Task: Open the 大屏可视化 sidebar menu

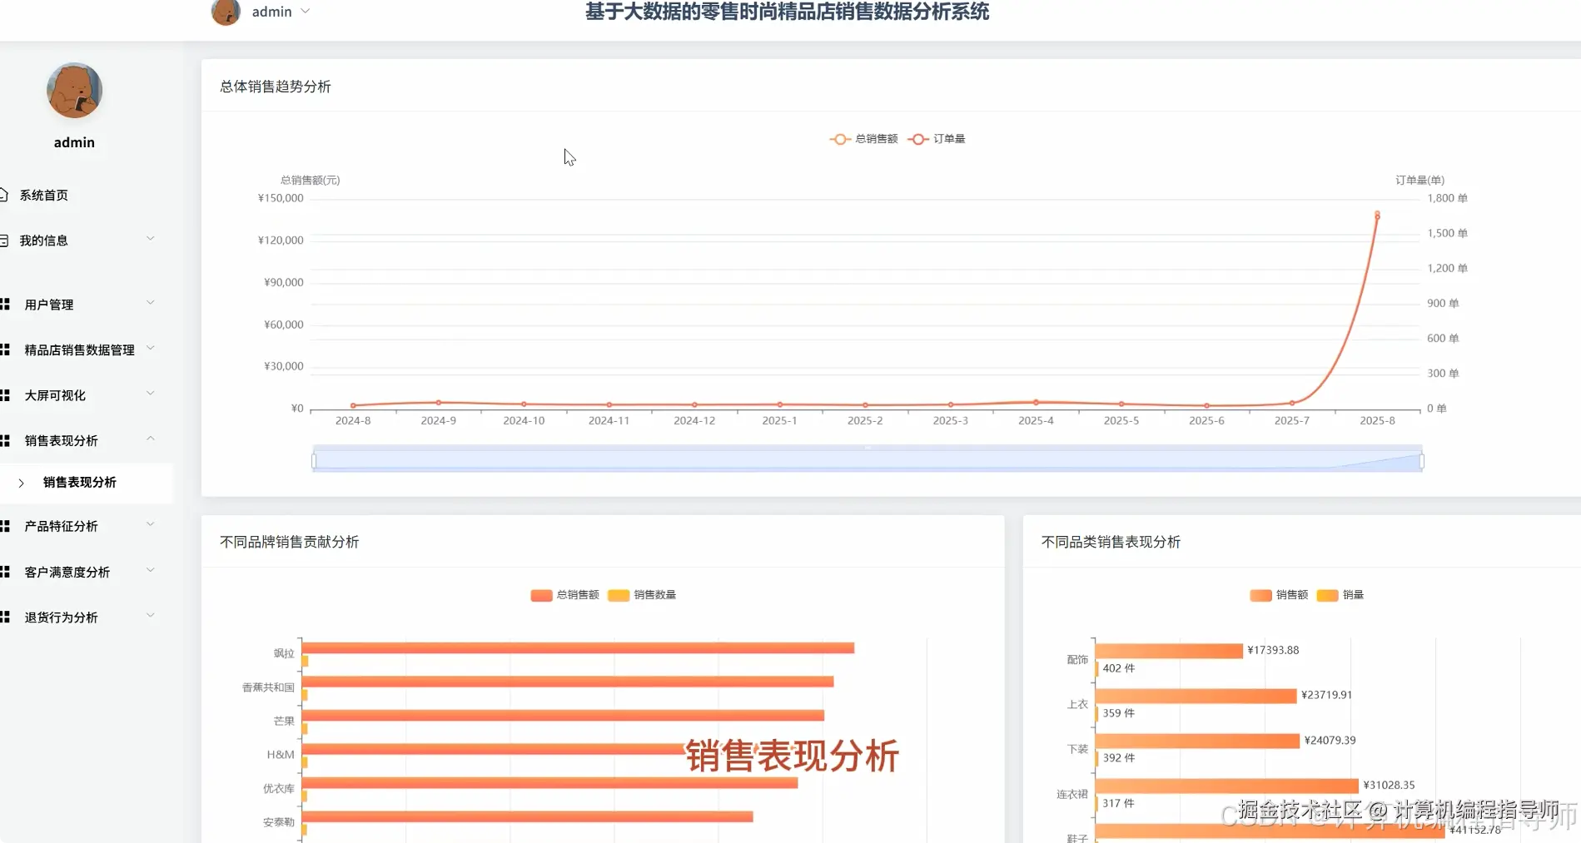Action: tap(55, 395)
